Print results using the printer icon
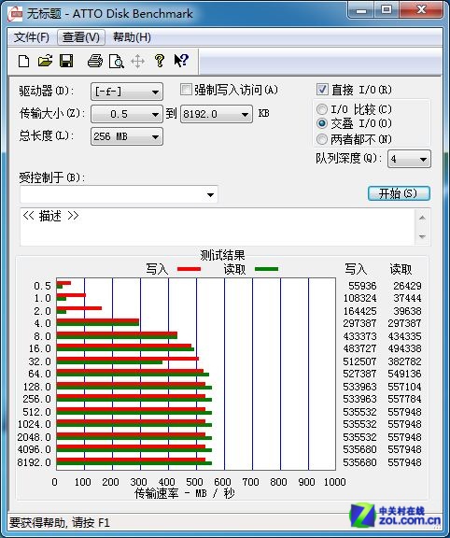The width and height of the screenshot is (450, 538). coord(95,61)
